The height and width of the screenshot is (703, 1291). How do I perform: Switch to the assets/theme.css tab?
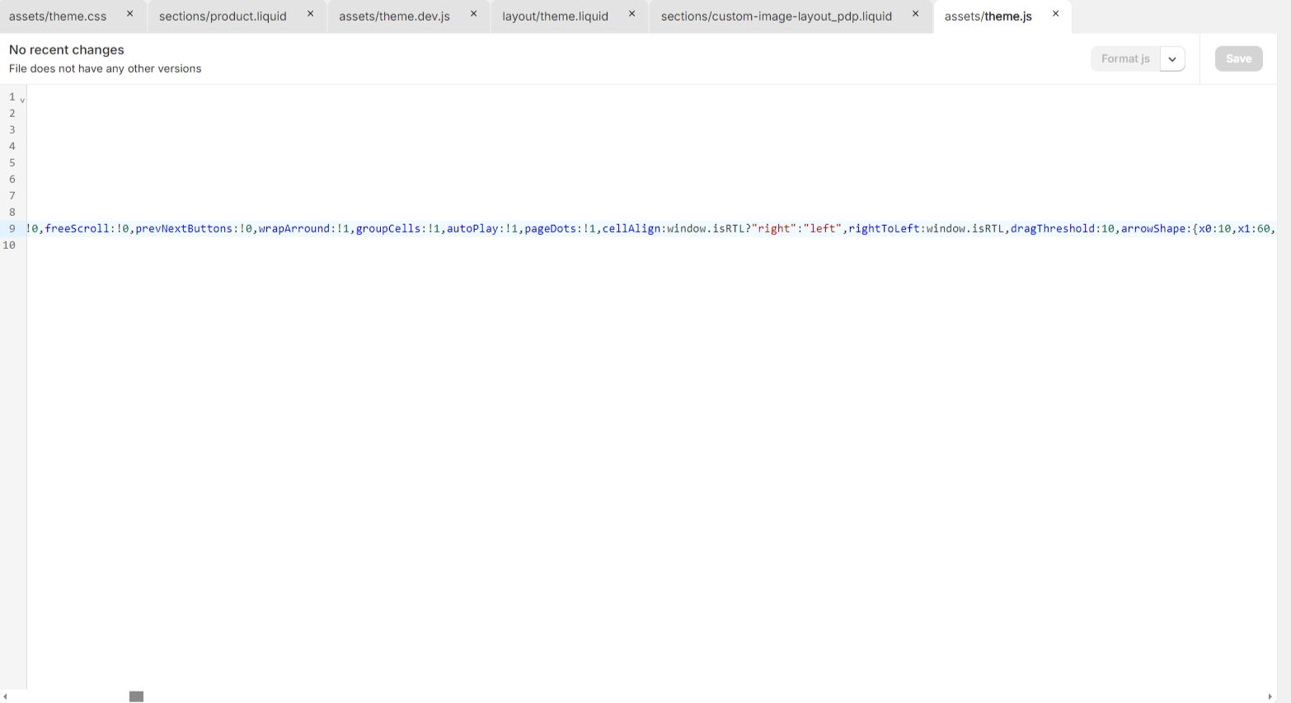click(58, 16)
